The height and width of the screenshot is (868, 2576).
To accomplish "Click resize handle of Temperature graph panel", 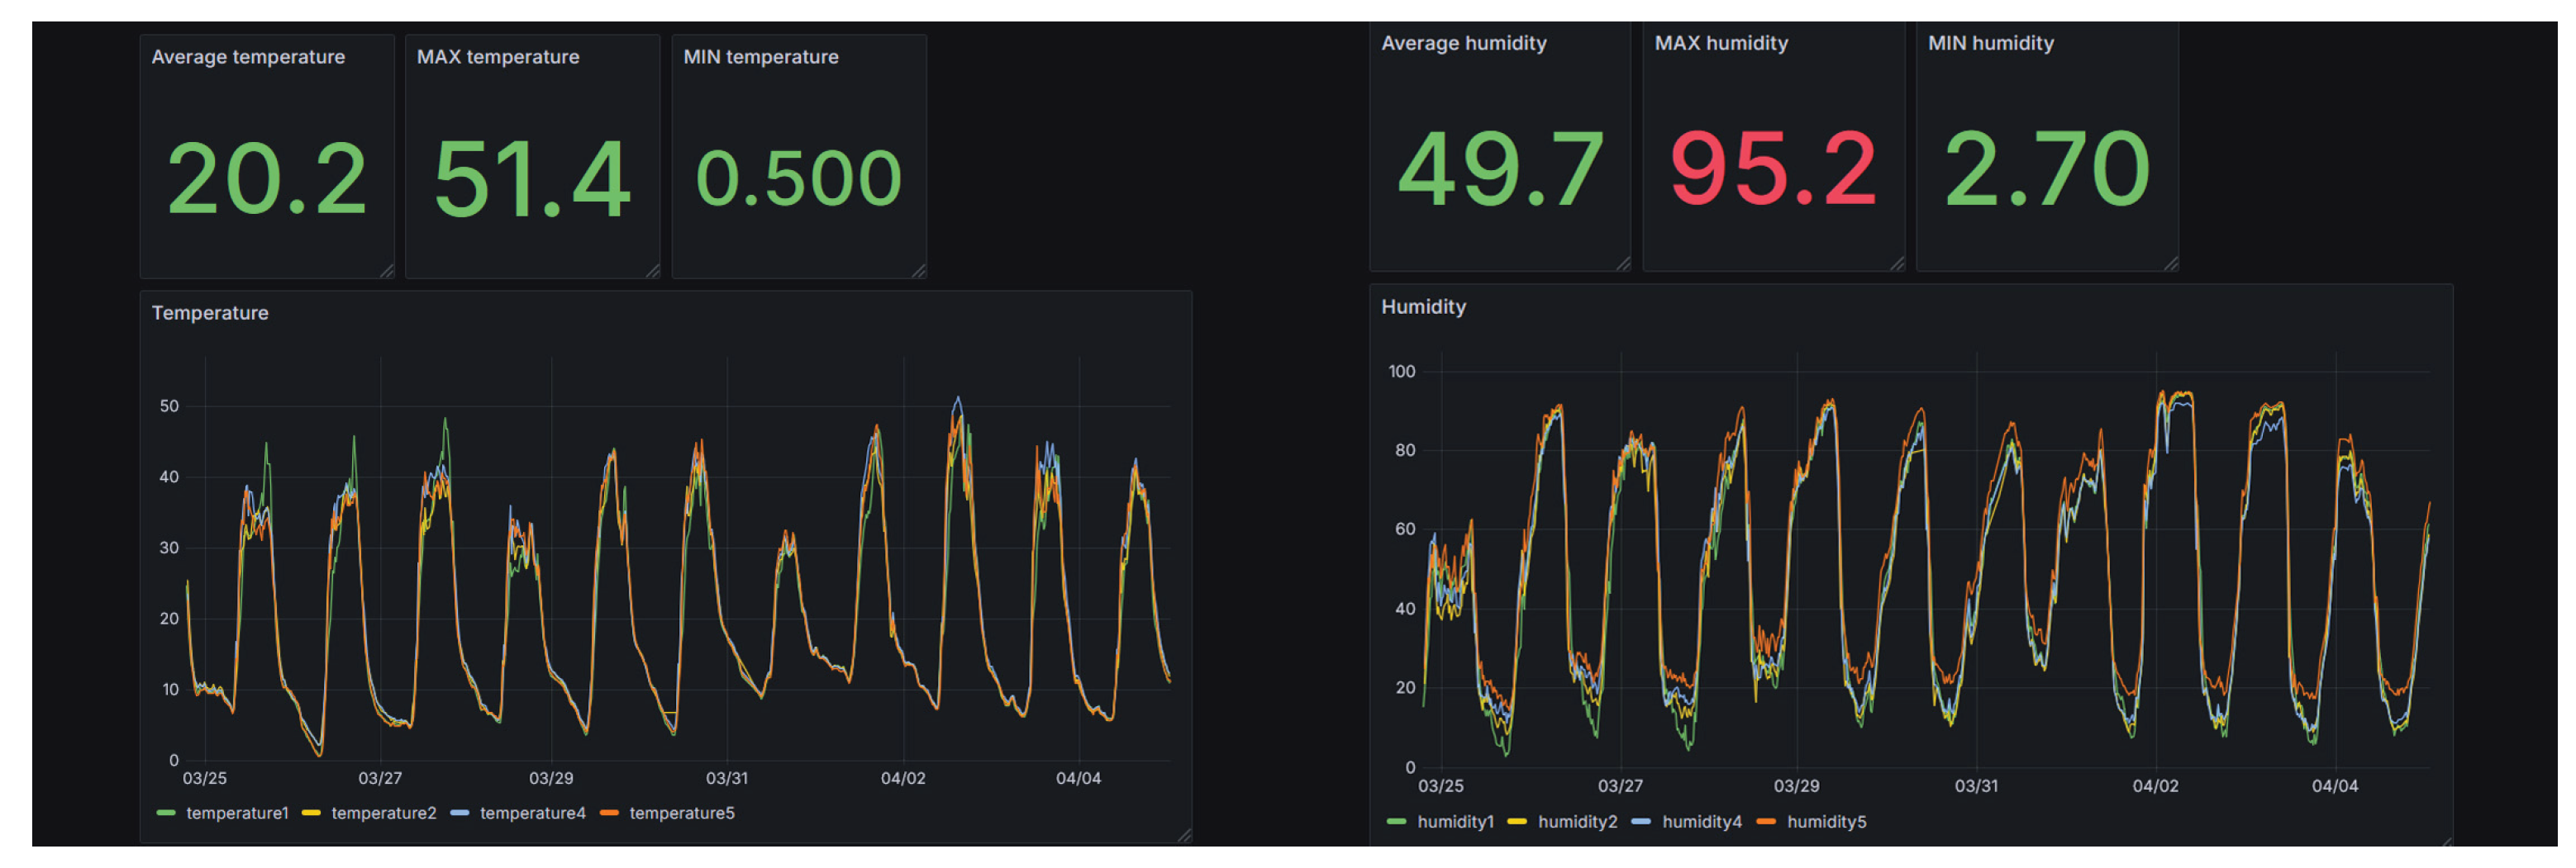I will click(x=1184, y=835).
